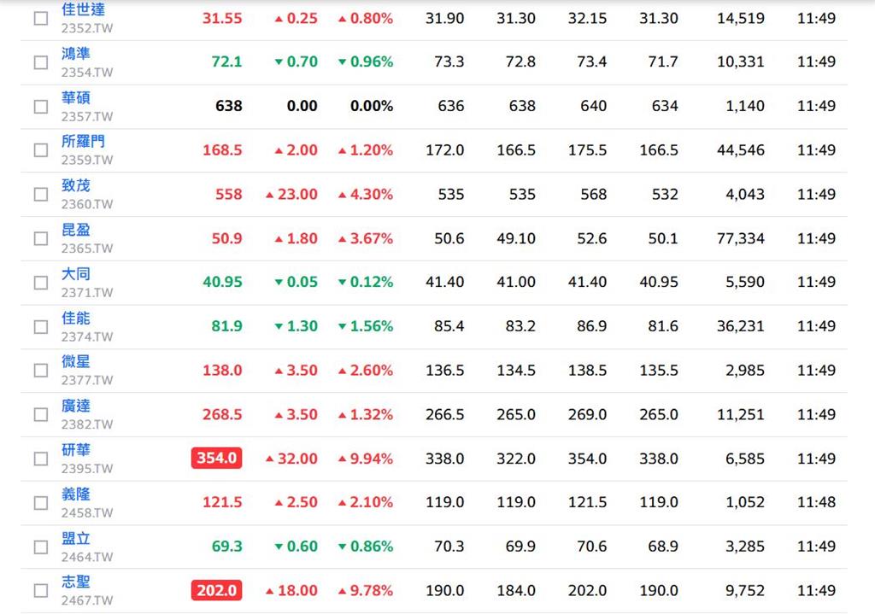Click the 華碩 stock name link

click(76, 97)
